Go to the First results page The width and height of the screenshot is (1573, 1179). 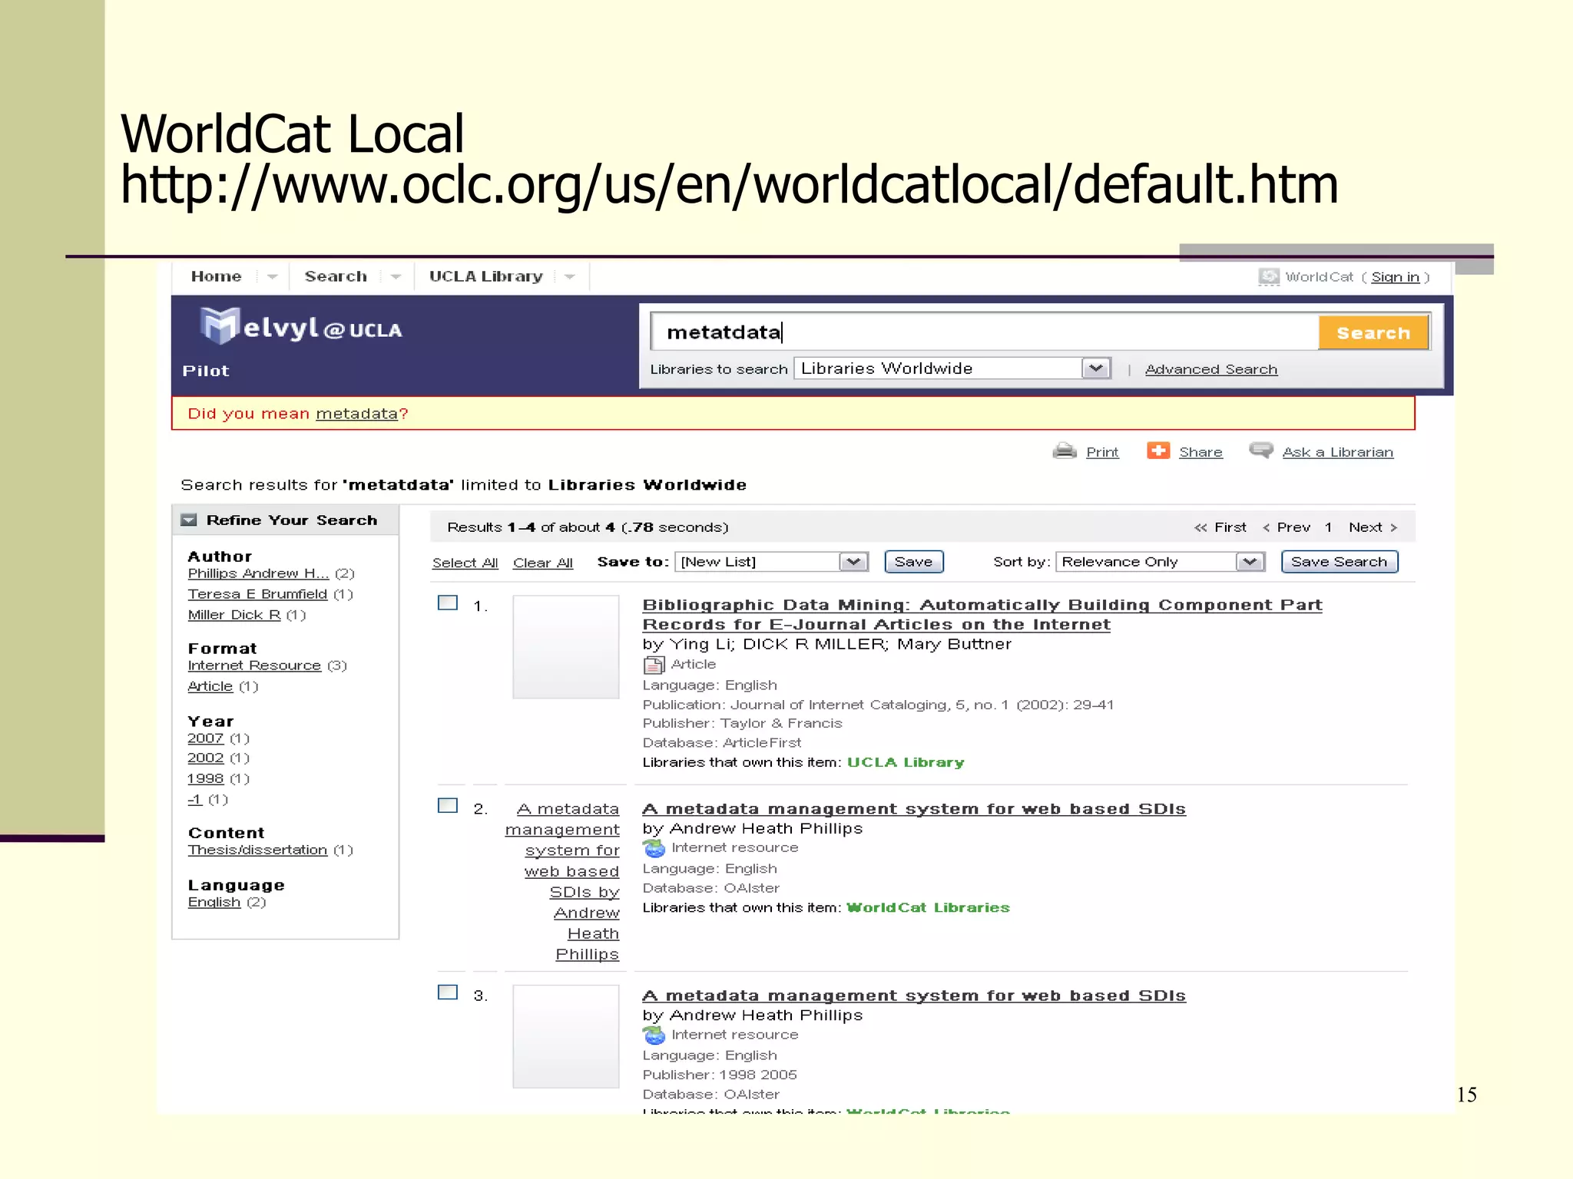click(x=1220, y=527)
